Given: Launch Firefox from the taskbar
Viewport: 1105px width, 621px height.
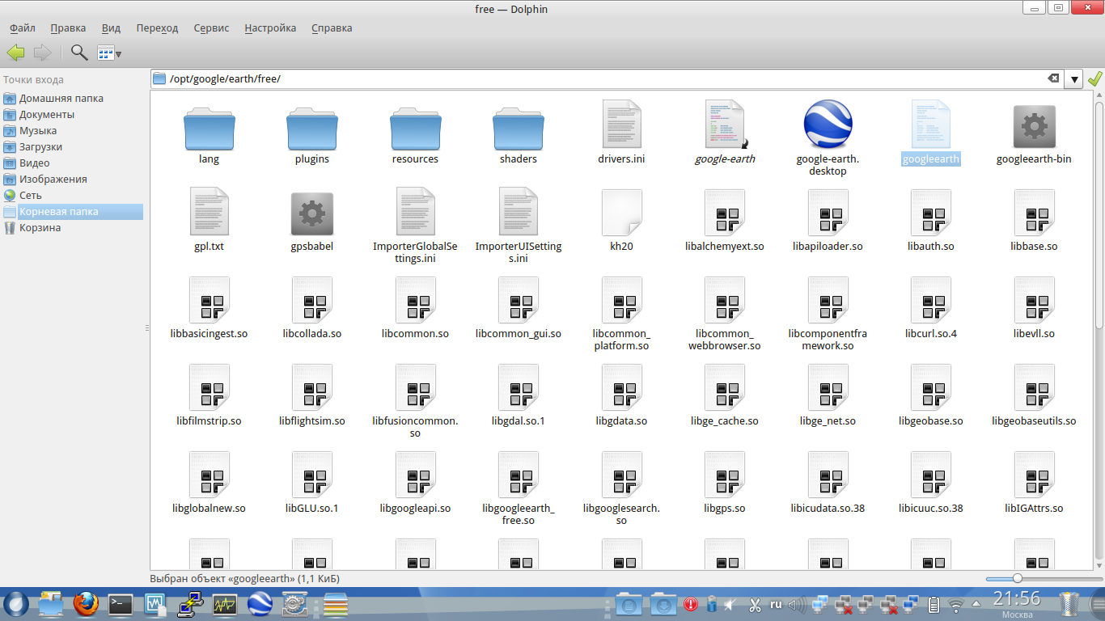Looking at the screenshot, I should [x=85, y=604].
